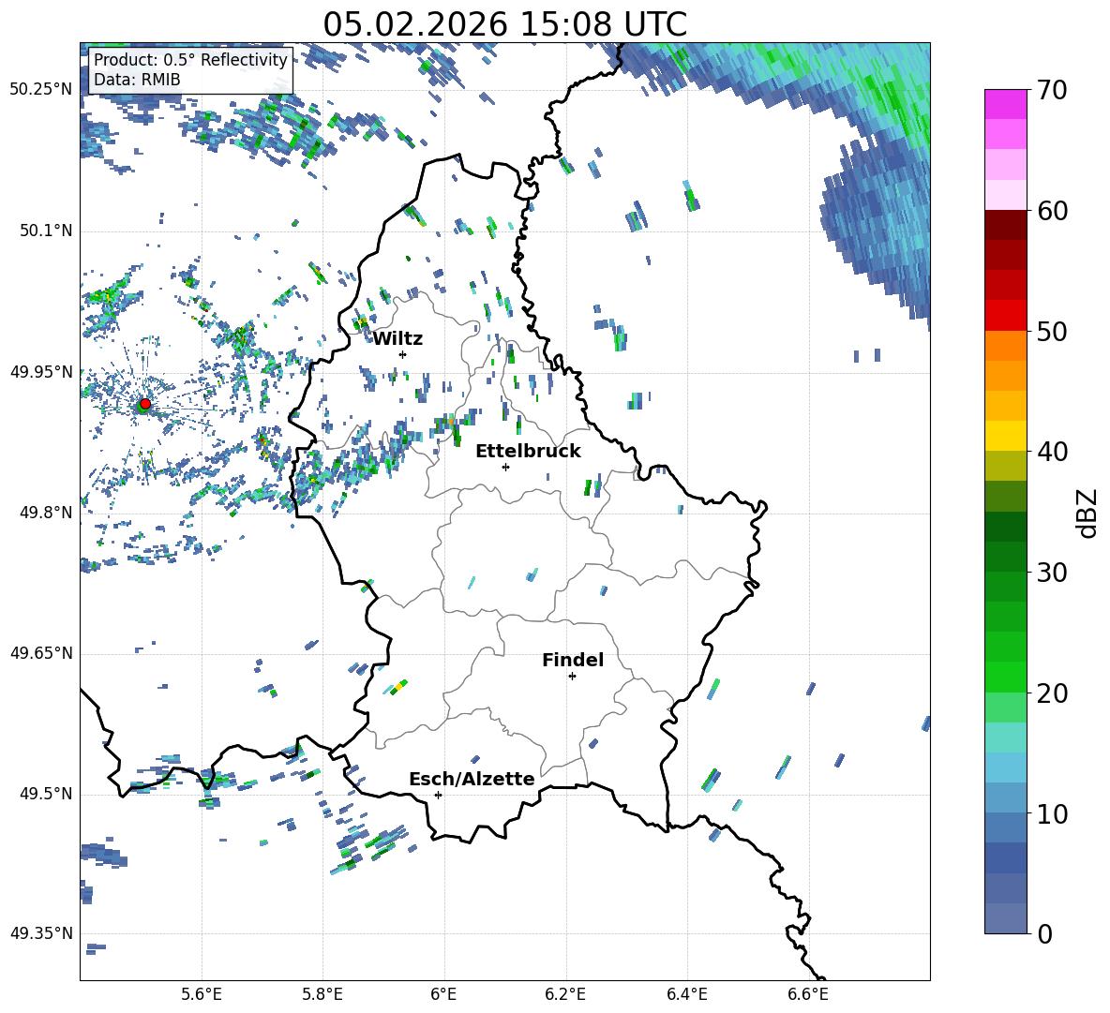Click the 70 colorbar tick label
This screenshot has width=1110, height=1013.
pyautogui.click(x=1051, y=91)
